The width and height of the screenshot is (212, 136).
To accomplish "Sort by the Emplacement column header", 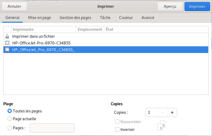I will pos(90,29).
